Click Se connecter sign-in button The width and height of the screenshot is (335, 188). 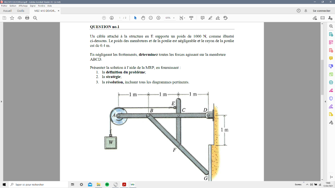[x=322, y=11]
